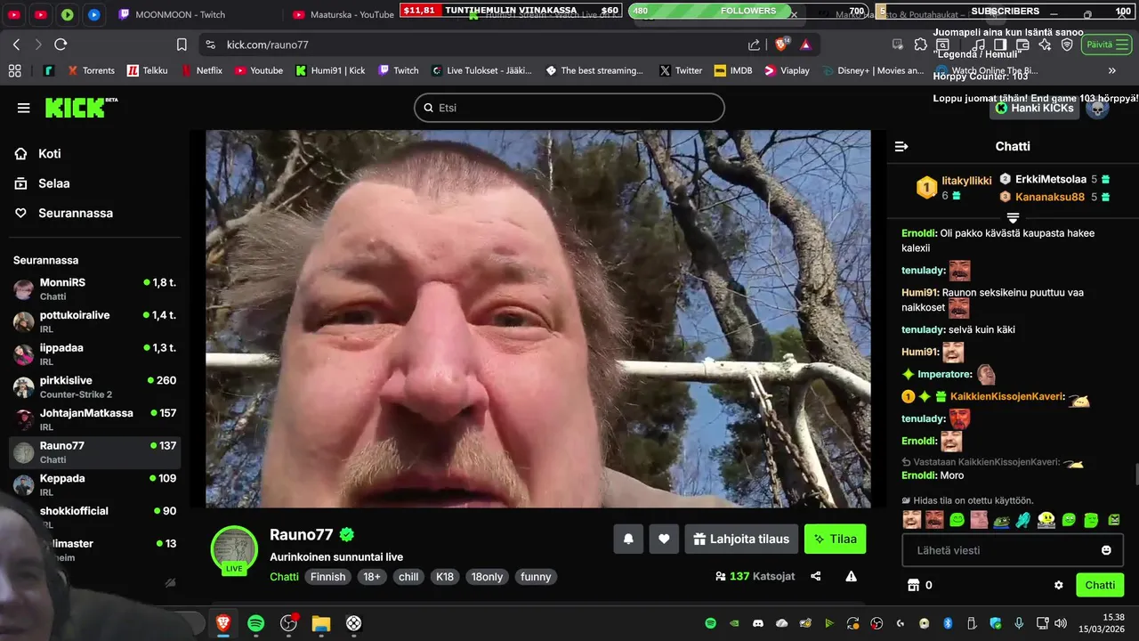
Task: Expand the chat leaderboard section
Action: pos(1013,217)
